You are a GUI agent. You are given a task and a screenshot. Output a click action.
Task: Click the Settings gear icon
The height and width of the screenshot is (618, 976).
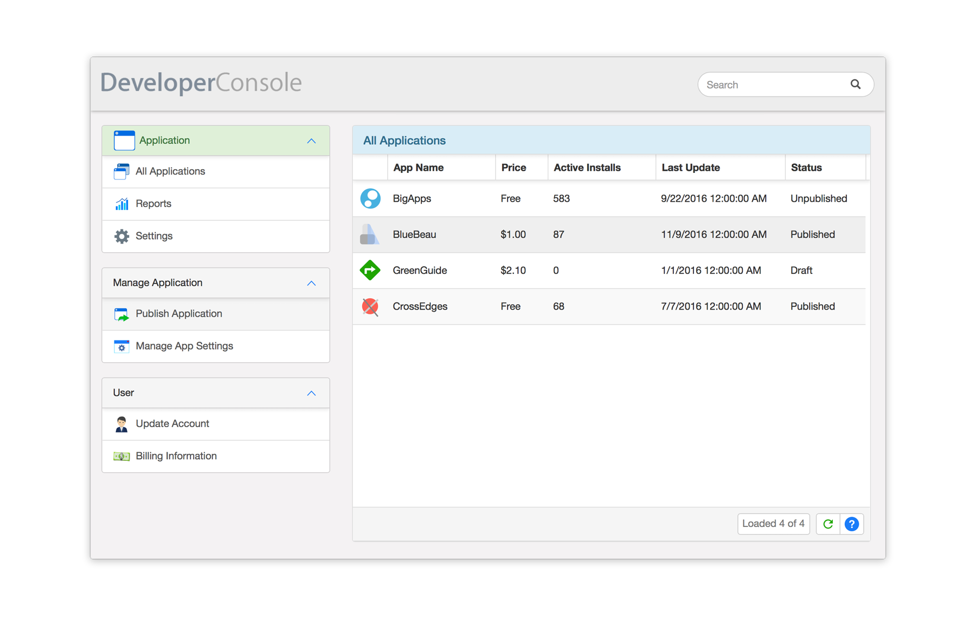pyautogui.click(x=122, y=236)
